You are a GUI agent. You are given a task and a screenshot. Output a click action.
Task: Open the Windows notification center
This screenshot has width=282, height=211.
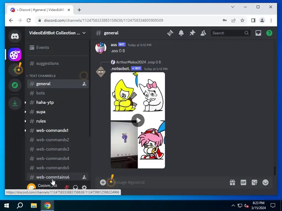273,206
